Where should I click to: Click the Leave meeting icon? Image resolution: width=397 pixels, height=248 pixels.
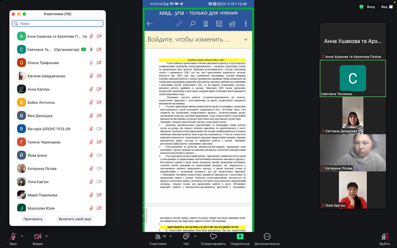(385, 237)
